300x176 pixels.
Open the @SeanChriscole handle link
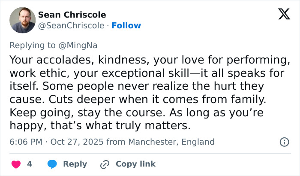[71, 26]
